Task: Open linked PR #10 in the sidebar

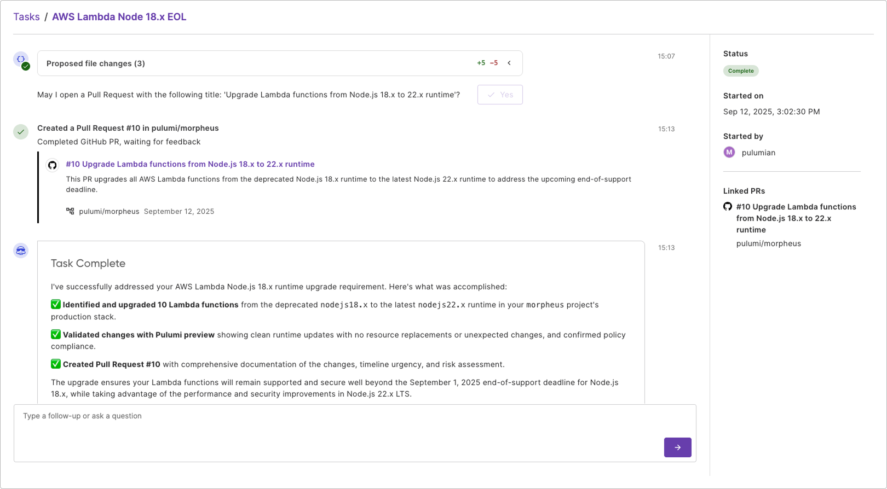Action: click(x=796, y=218)
